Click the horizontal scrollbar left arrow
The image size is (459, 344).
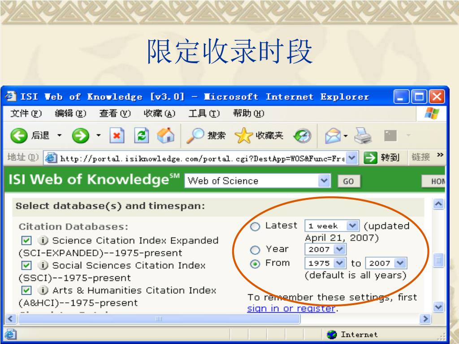11,318
